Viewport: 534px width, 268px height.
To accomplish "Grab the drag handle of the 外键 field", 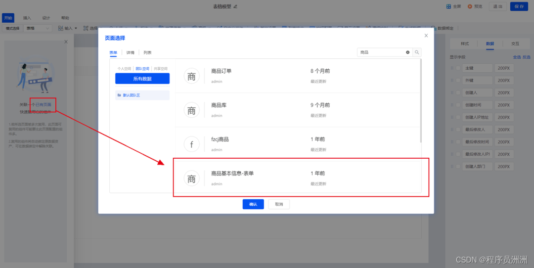I will point(452,81).
